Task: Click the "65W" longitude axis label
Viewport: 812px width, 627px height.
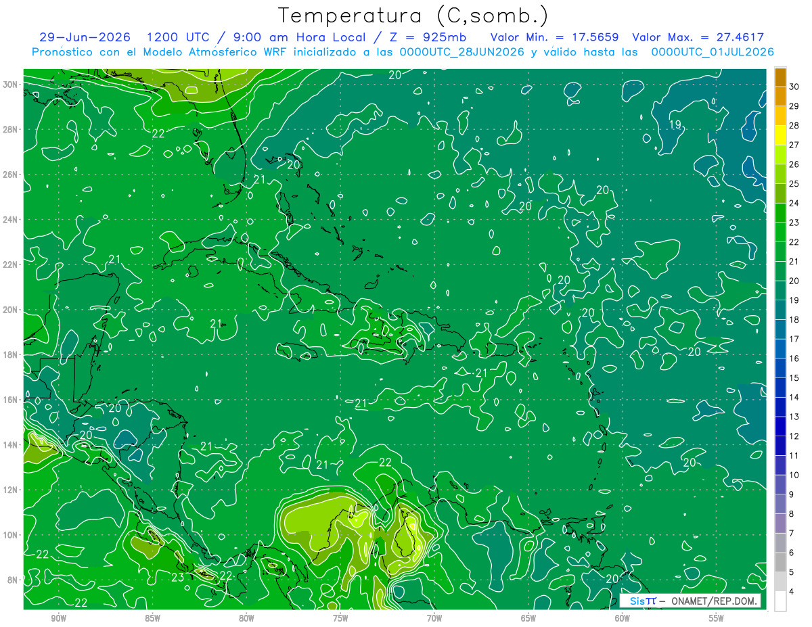Action: pyautogui.click(x=528, y=618)
